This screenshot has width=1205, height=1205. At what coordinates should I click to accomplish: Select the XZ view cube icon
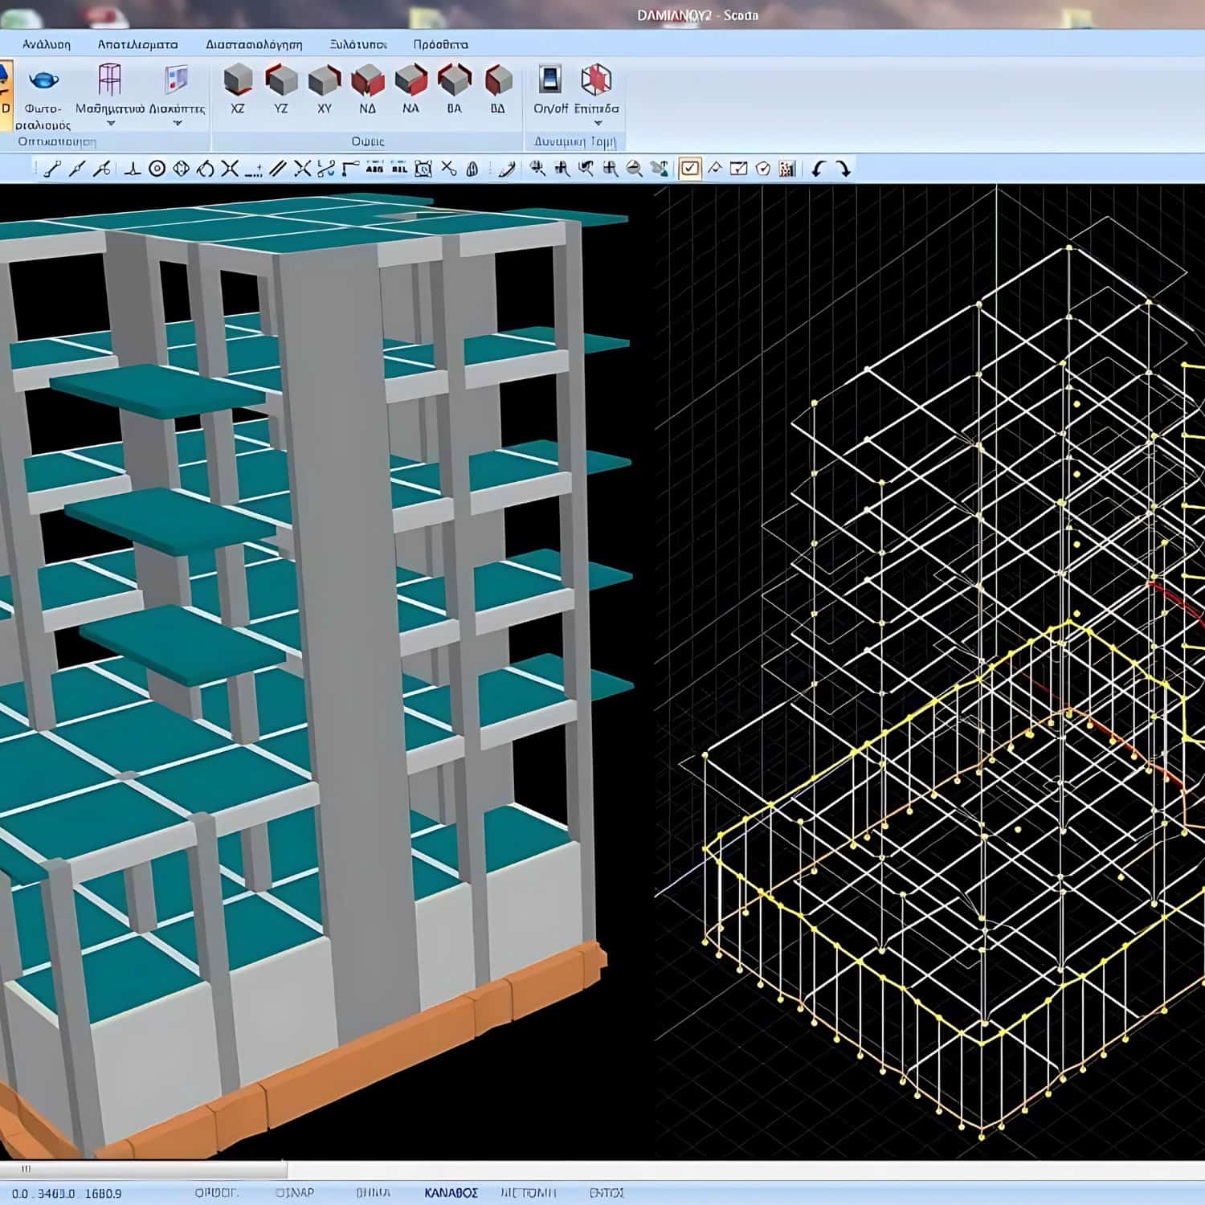238,80
